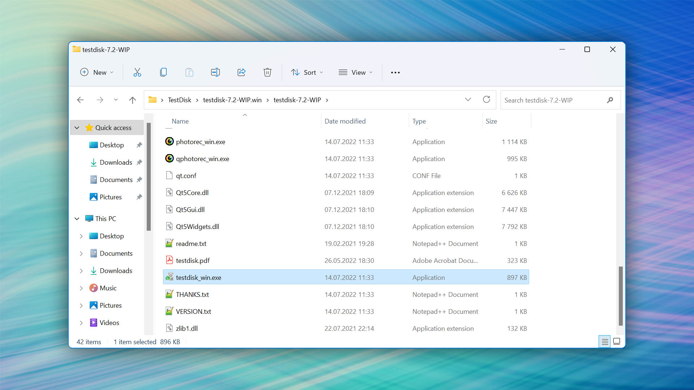Copy the selected file using the Copy icon

(x=163, y=72)
